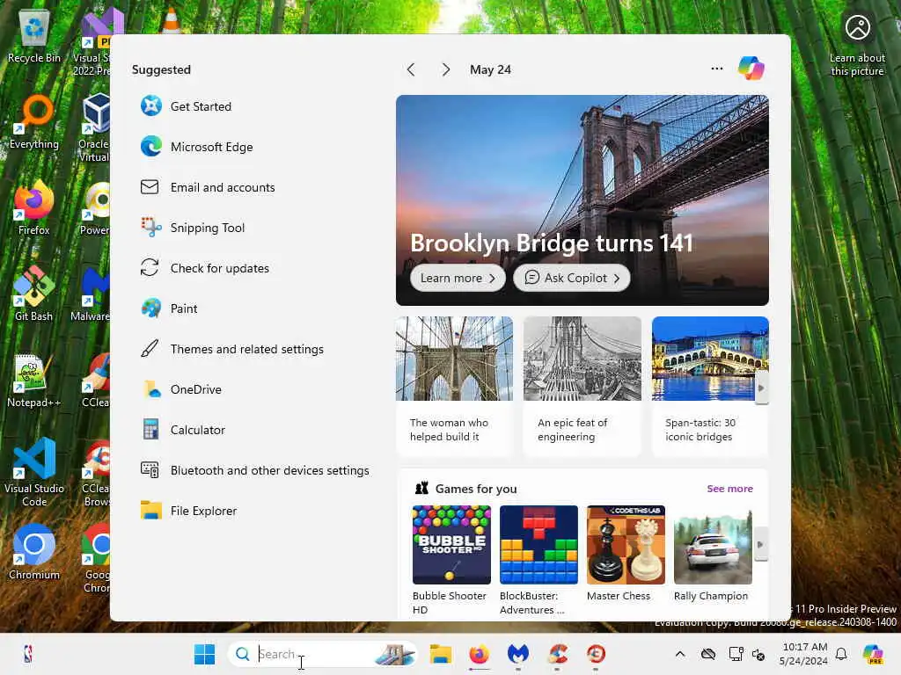
Task: Open Malwarebytes on the taskbar
Action: tap(517, 654)
